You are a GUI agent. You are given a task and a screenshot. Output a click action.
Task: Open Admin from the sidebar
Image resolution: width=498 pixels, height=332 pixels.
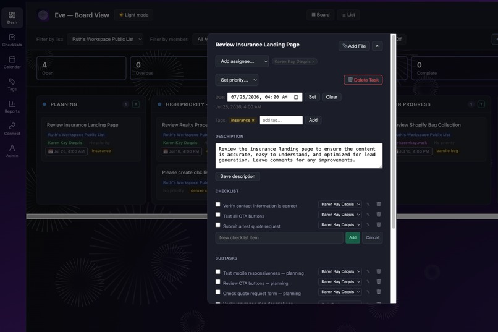pos(12,151)
